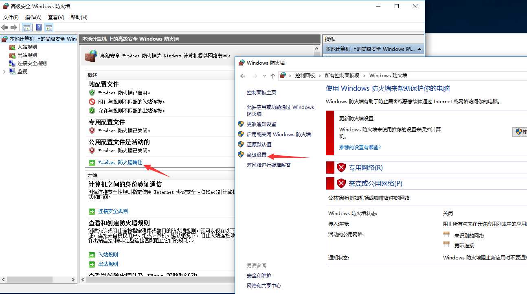The width and height of the screenshot is (527, 294).
Task: Select 出站规则 in the left tree
Action: 27,55
